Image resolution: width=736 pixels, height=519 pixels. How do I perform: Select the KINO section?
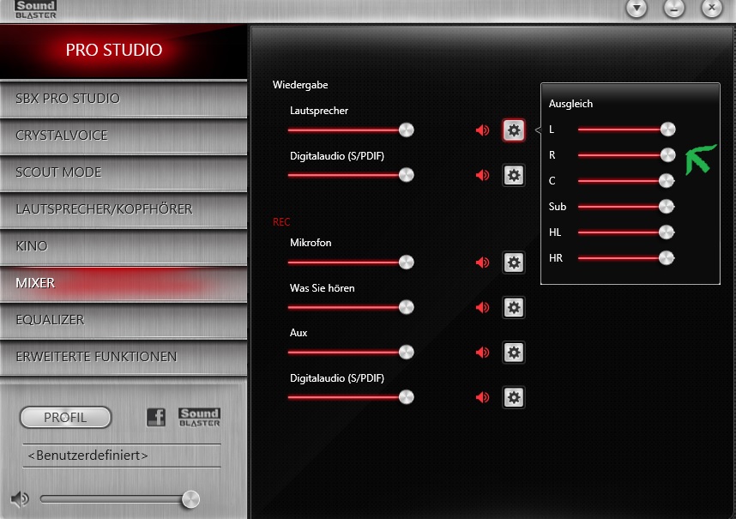[x=124, y=246]
